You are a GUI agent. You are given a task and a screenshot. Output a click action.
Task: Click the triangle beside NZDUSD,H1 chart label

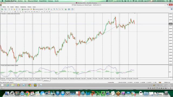(x=1, y=14)
